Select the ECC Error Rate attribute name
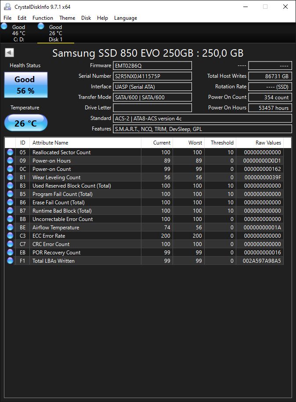This screenshot has height=402, width=296. click(49, 236)
